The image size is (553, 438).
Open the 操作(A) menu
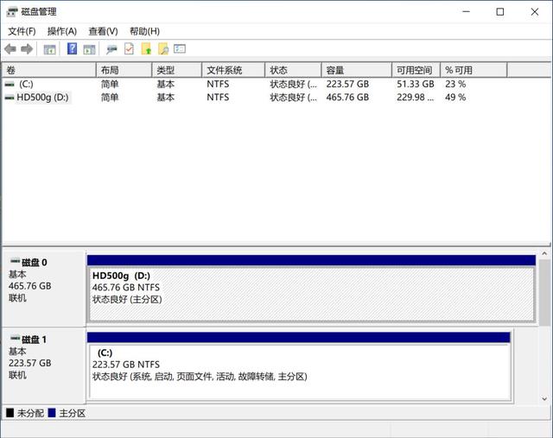[x=62, y=31]
